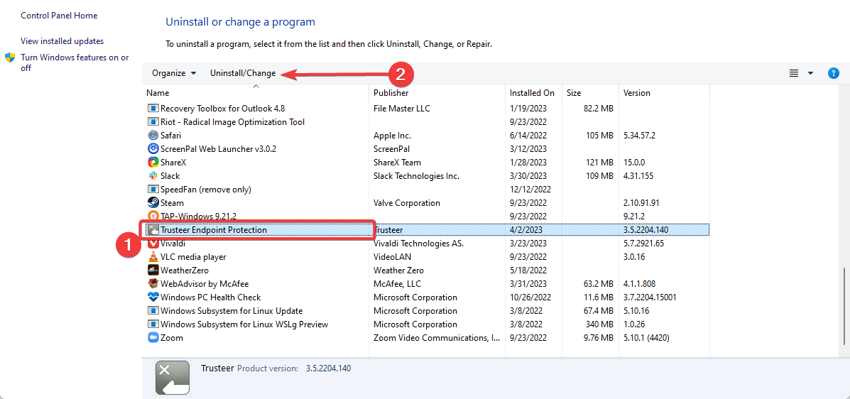Click the Riot Image Optimization Tool icon

point(153,122)
